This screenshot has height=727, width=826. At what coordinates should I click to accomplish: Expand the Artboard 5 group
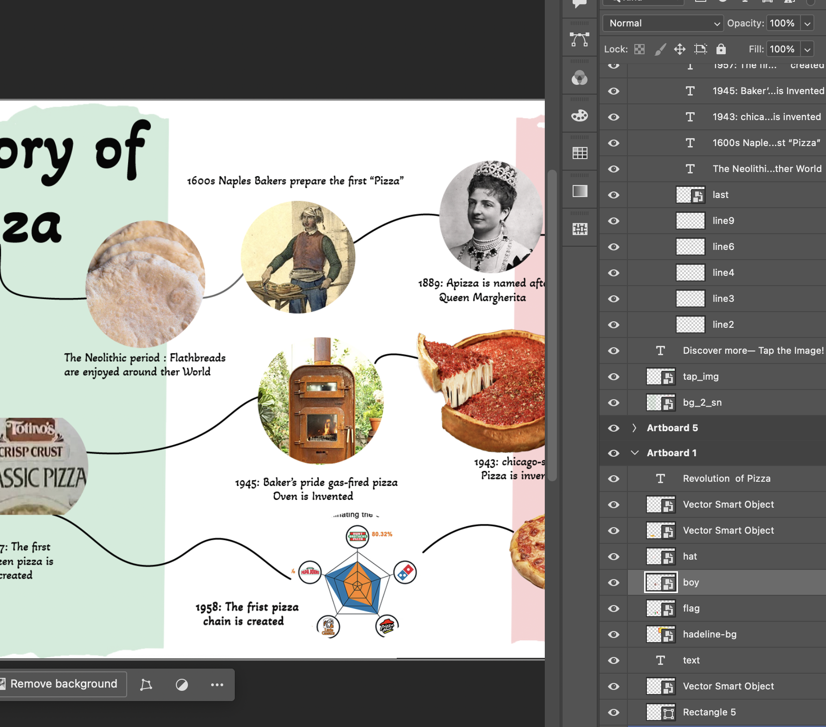tap(634, 428)
